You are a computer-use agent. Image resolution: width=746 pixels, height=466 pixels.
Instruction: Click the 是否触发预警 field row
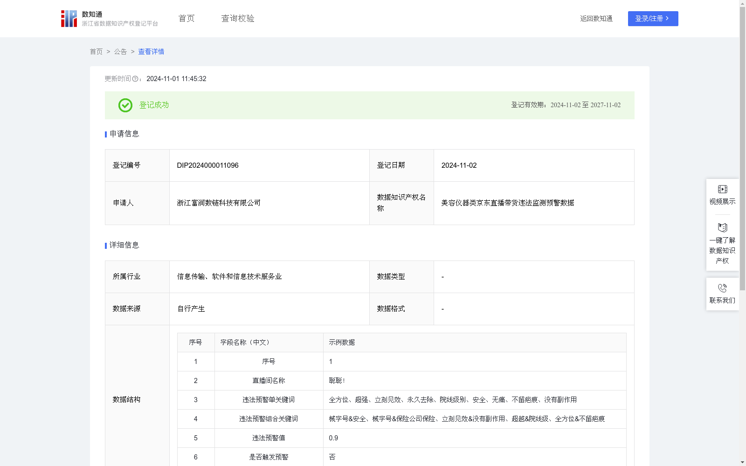[402, 457]
